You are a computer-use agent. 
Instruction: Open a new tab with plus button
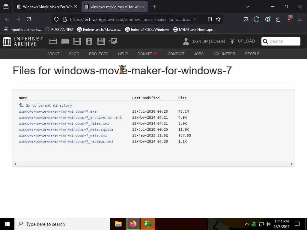point(154,7)
